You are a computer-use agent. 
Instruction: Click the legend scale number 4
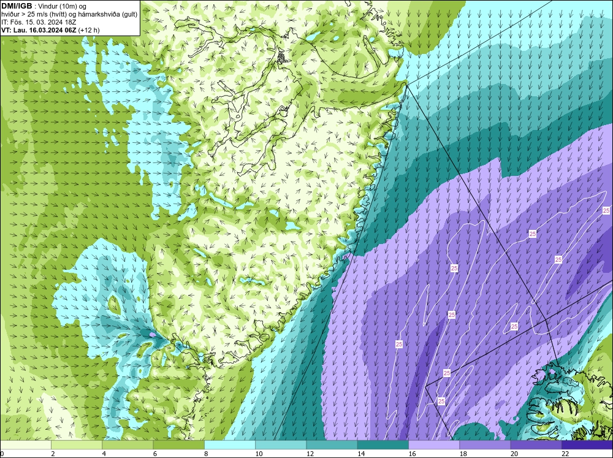pos(104,454)
